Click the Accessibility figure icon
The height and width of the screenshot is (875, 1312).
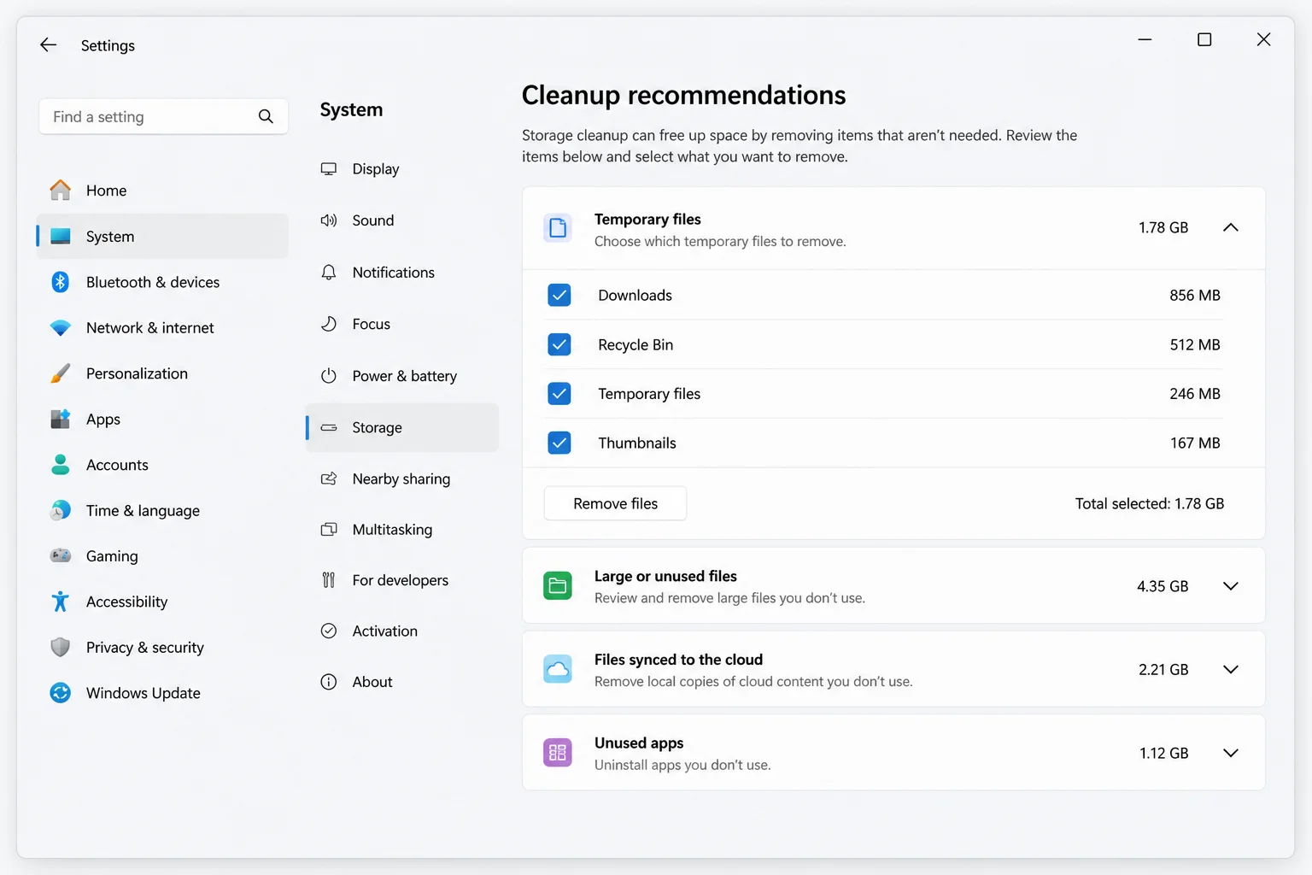pyautogui.click(x=60, y=602)
